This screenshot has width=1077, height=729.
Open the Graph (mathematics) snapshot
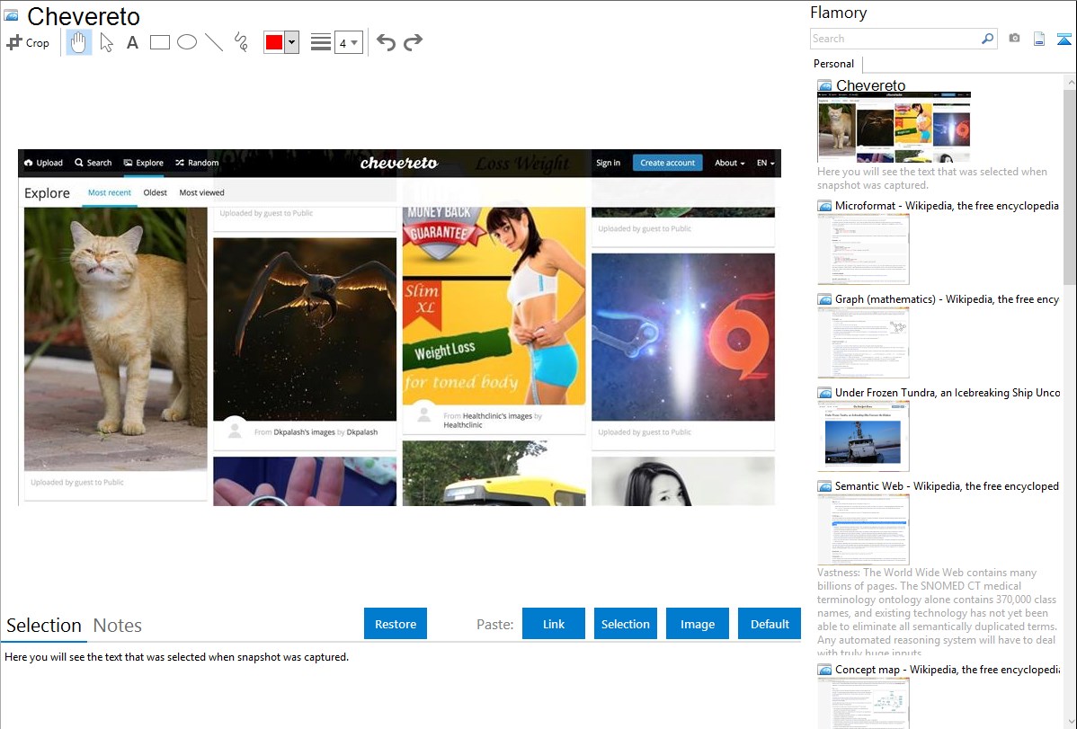[x=863, y=342]
